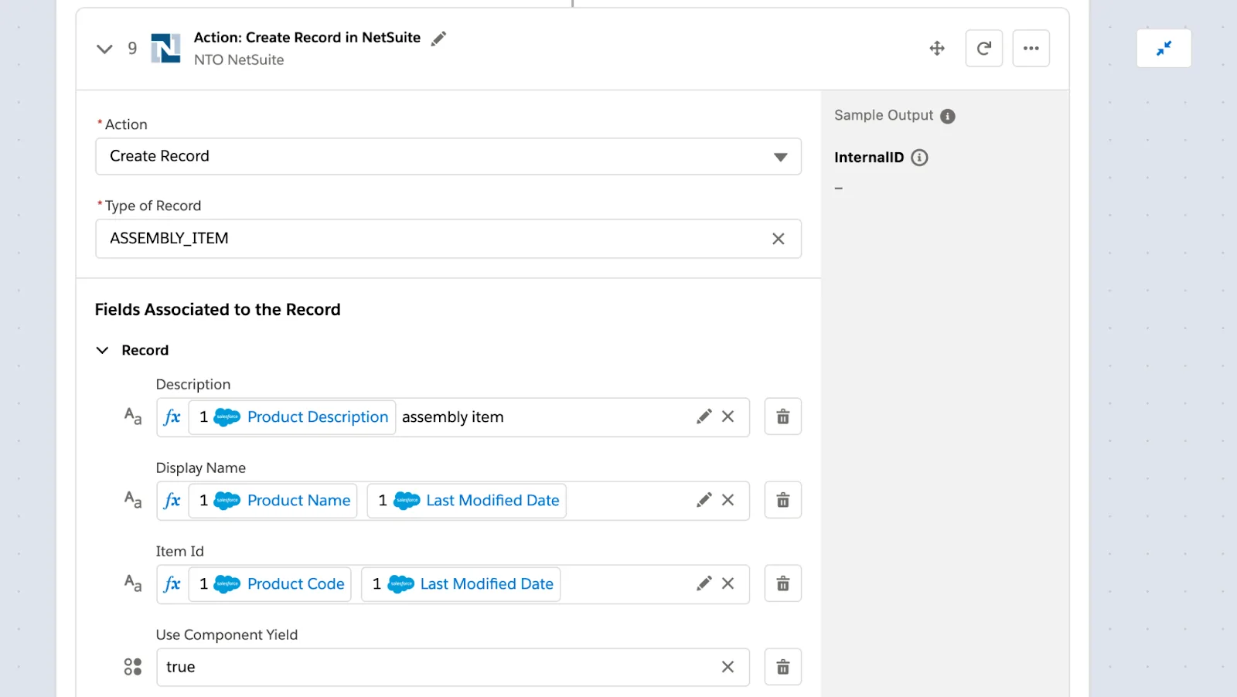Click the text type icon next to Display Name
The width and height of the screenshot is (1237, 697).
click(131, 500)
